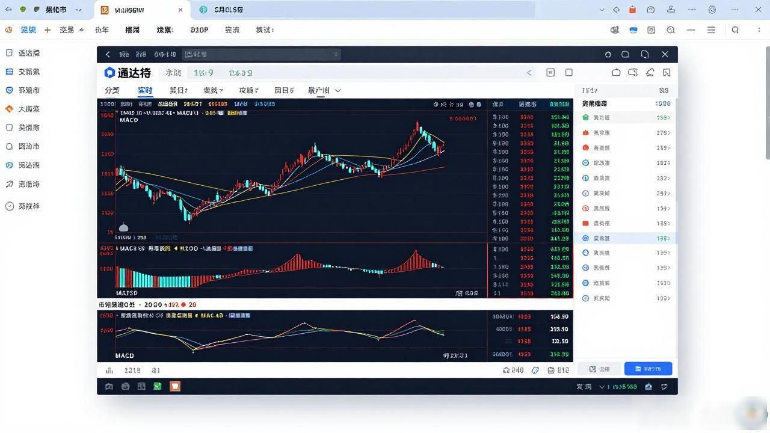Viewport: 770px width, 433px height.
Task: Expand the dropdown on the first browser tab
Action: click(79, 10)
